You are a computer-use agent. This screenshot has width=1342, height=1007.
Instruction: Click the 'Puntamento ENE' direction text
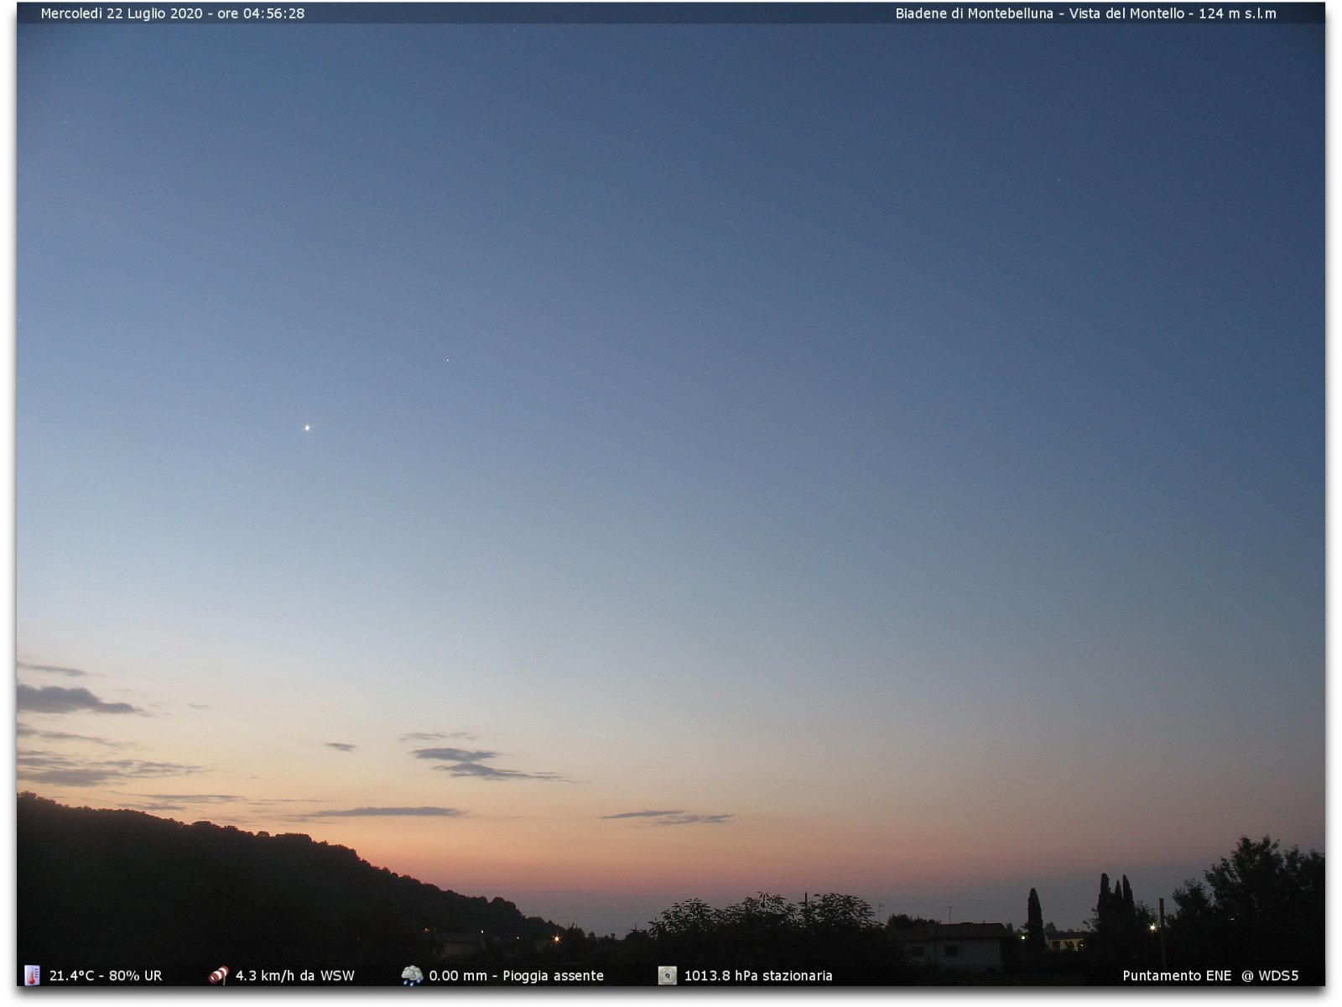pyautogui.click(x=1177, y=976)
